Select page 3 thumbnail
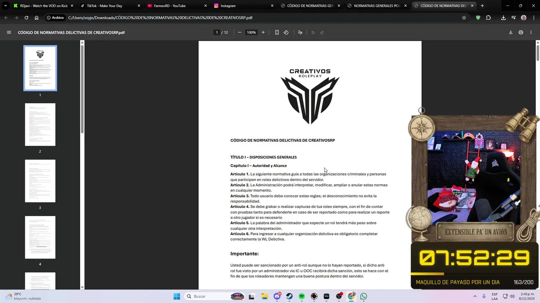The height and width of the screenshot is (303, 540). click(40, 181)
